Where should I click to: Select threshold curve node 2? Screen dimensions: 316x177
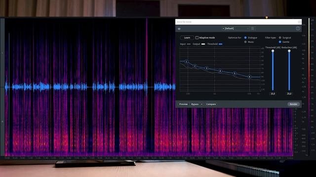click(x=195, y=66)
